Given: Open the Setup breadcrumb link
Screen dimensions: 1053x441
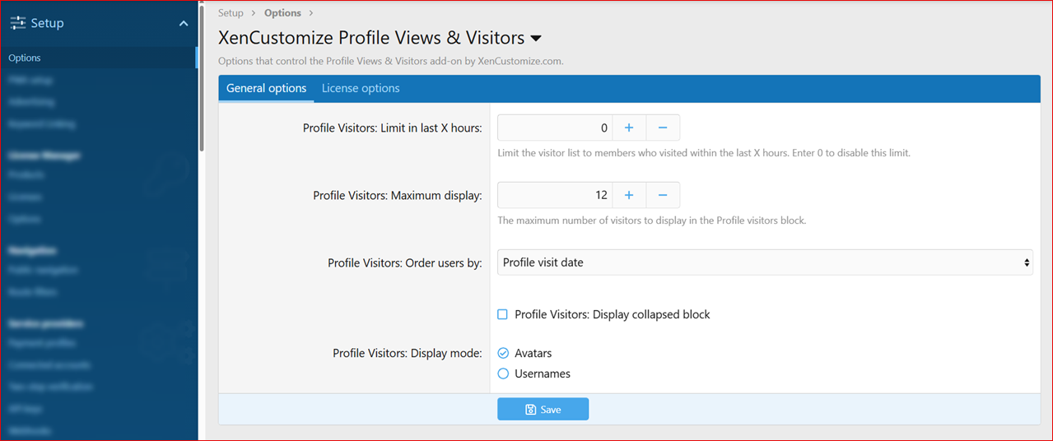Looking at the screenshot, I should pyautogui.click(x=231, y=13).
